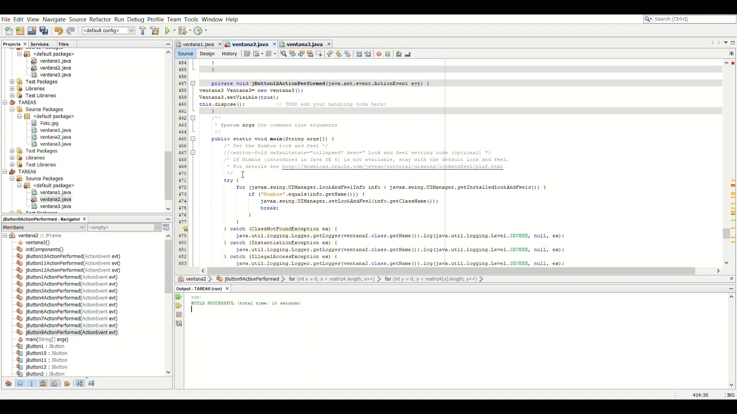Click the New File toolbar icon
This screenshot has height=414, width=737.
(x=9, y=30)
